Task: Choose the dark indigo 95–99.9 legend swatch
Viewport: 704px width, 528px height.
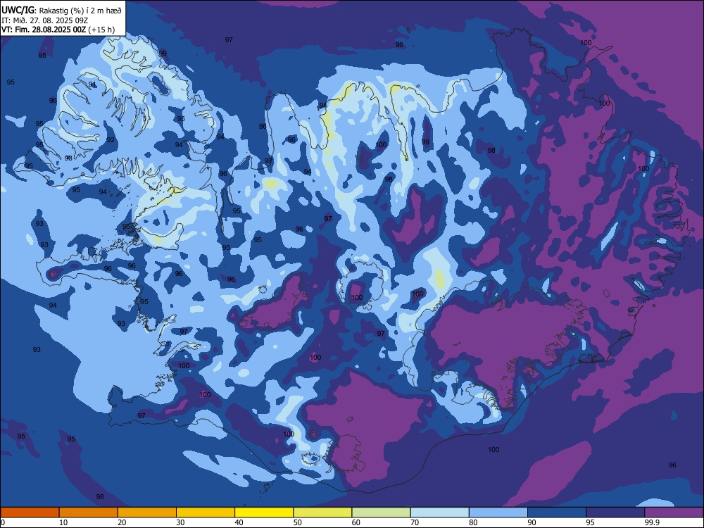Action: tap(615, 513)
